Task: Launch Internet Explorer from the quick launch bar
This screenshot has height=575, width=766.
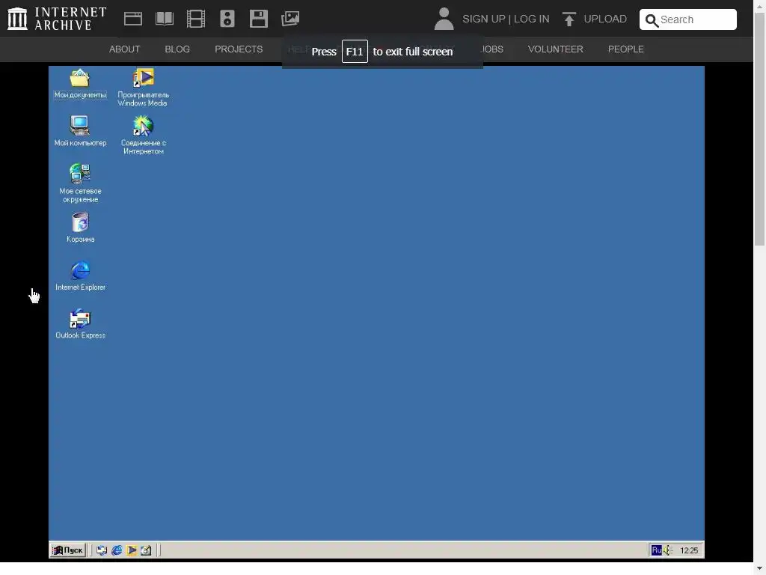Action: click(x=117, y=550)
